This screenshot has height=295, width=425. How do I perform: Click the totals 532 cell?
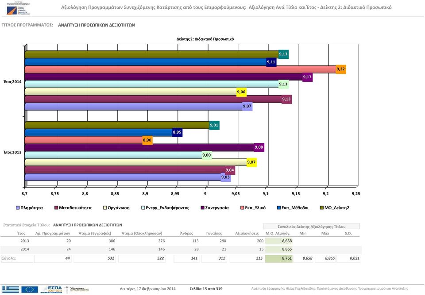(95, 258)
